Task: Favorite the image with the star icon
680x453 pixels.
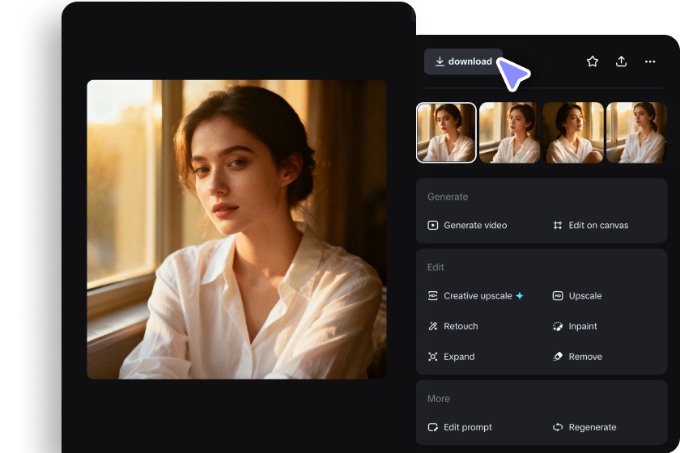Action: coord(593,61)
